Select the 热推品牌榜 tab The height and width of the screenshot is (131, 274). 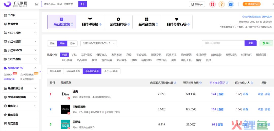pyautogui.click(x=118, y=22)
